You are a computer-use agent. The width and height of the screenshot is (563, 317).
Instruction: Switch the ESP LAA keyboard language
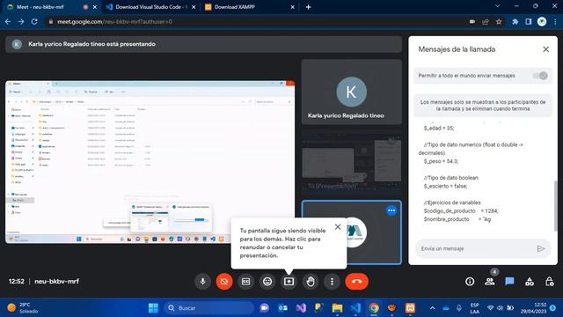click(x=474, y=308)
